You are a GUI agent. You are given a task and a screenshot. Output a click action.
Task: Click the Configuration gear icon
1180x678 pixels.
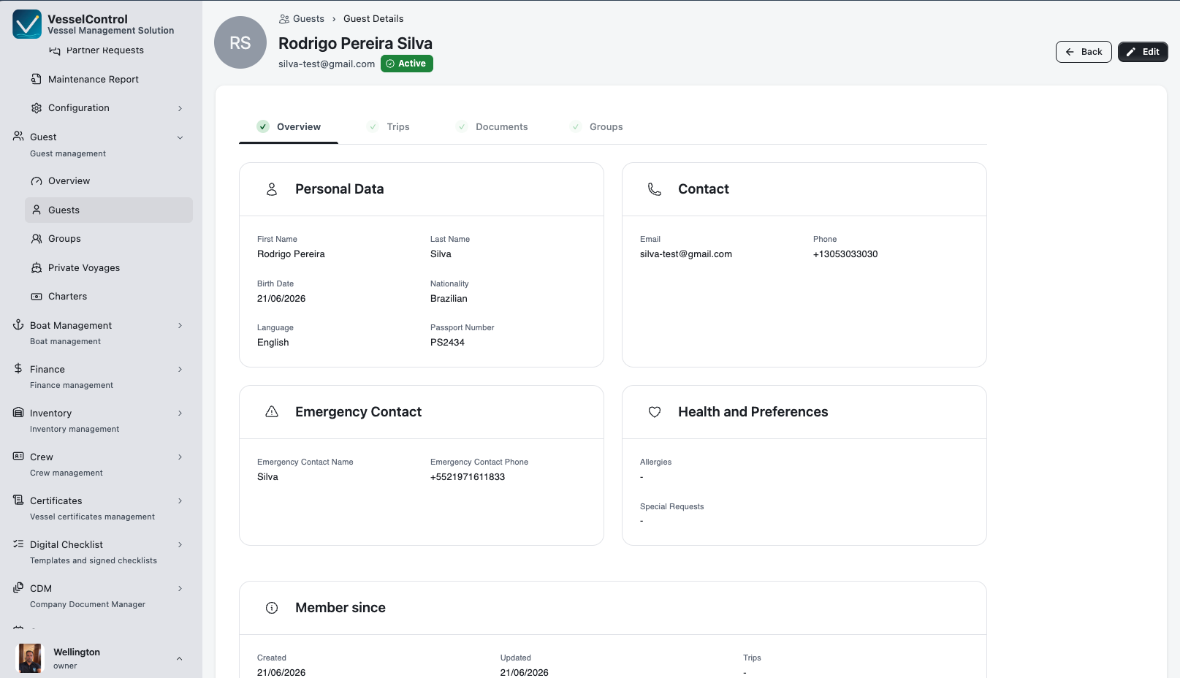click(x=37, y=108)
